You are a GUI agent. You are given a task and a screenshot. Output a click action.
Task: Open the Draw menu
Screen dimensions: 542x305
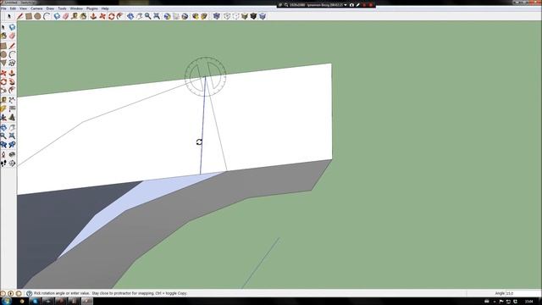[50, 8]
